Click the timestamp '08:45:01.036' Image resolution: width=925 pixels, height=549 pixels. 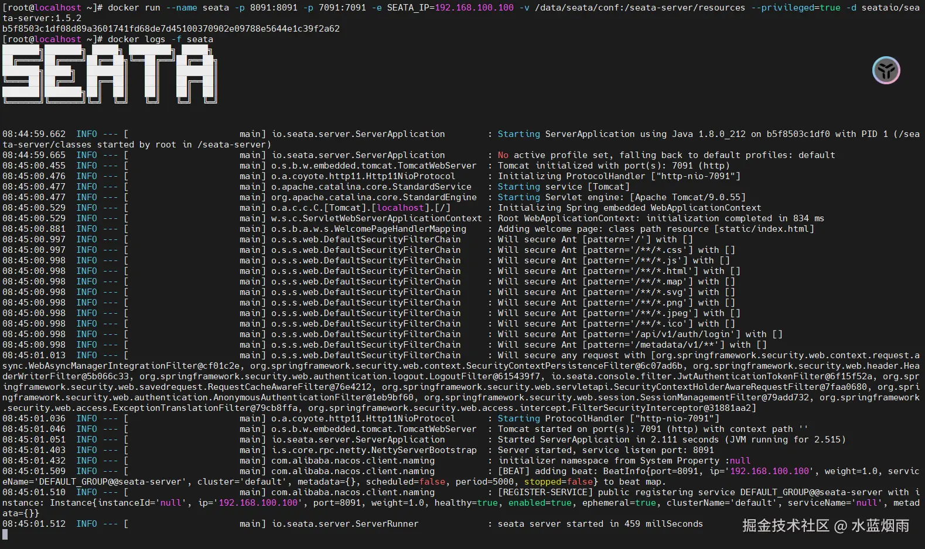tap(34, 418)
